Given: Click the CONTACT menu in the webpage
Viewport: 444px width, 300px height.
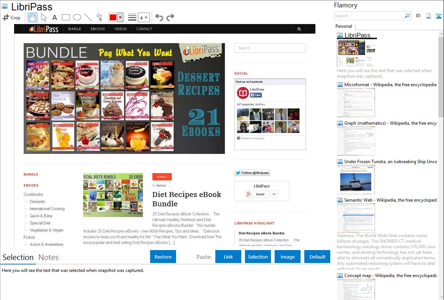Looking at the screenshot, I should click(x=144, y=29).
